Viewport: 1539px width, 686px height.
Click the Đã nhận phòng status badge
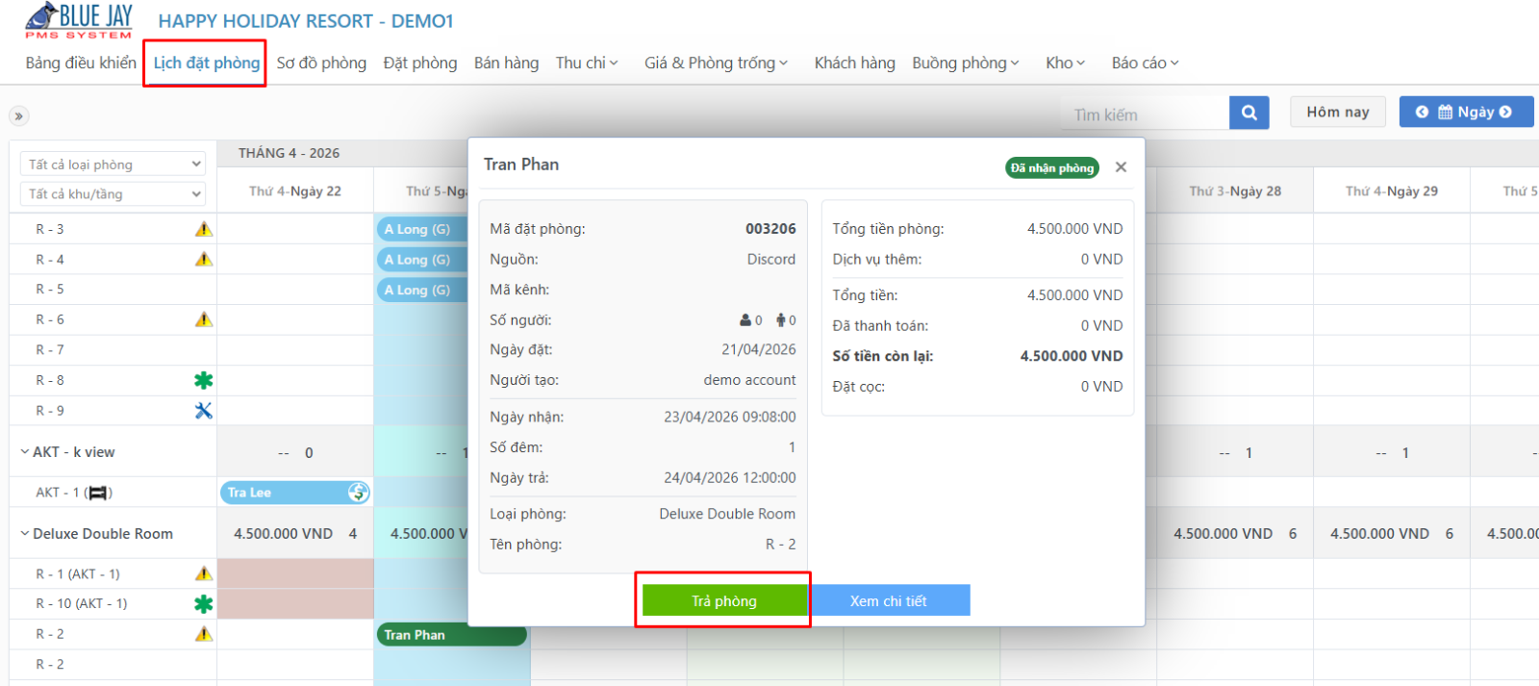coord(1052,167)
